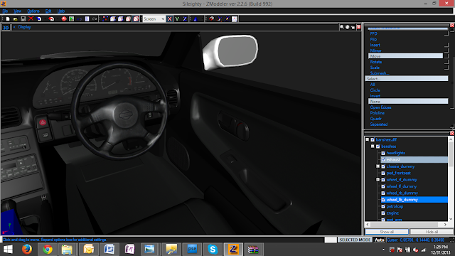Image resolution: width=455 pixels, height=256 pixels.
Task: Open the viewport Display menu
Action: tap(24, 27)
